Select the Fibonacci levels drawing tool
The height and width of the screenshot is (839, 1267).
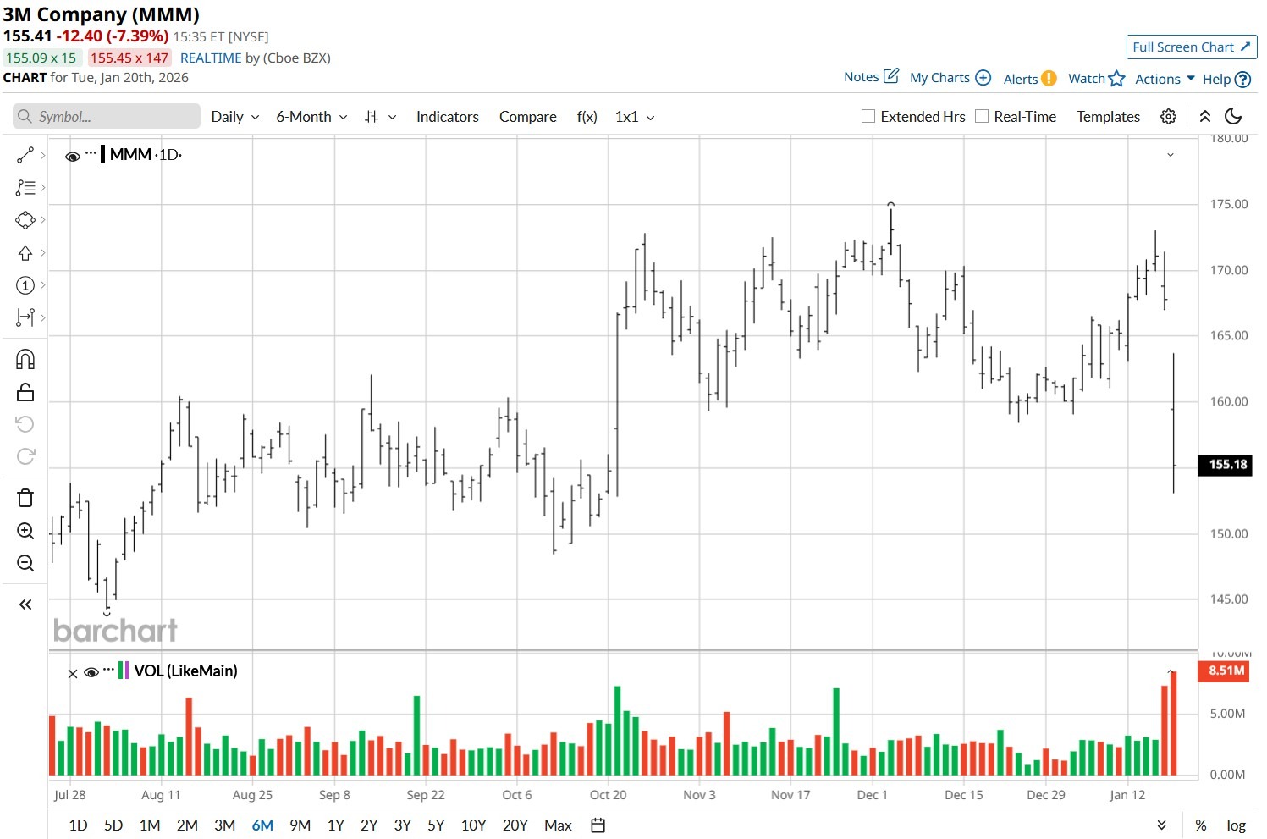[25, 188]
